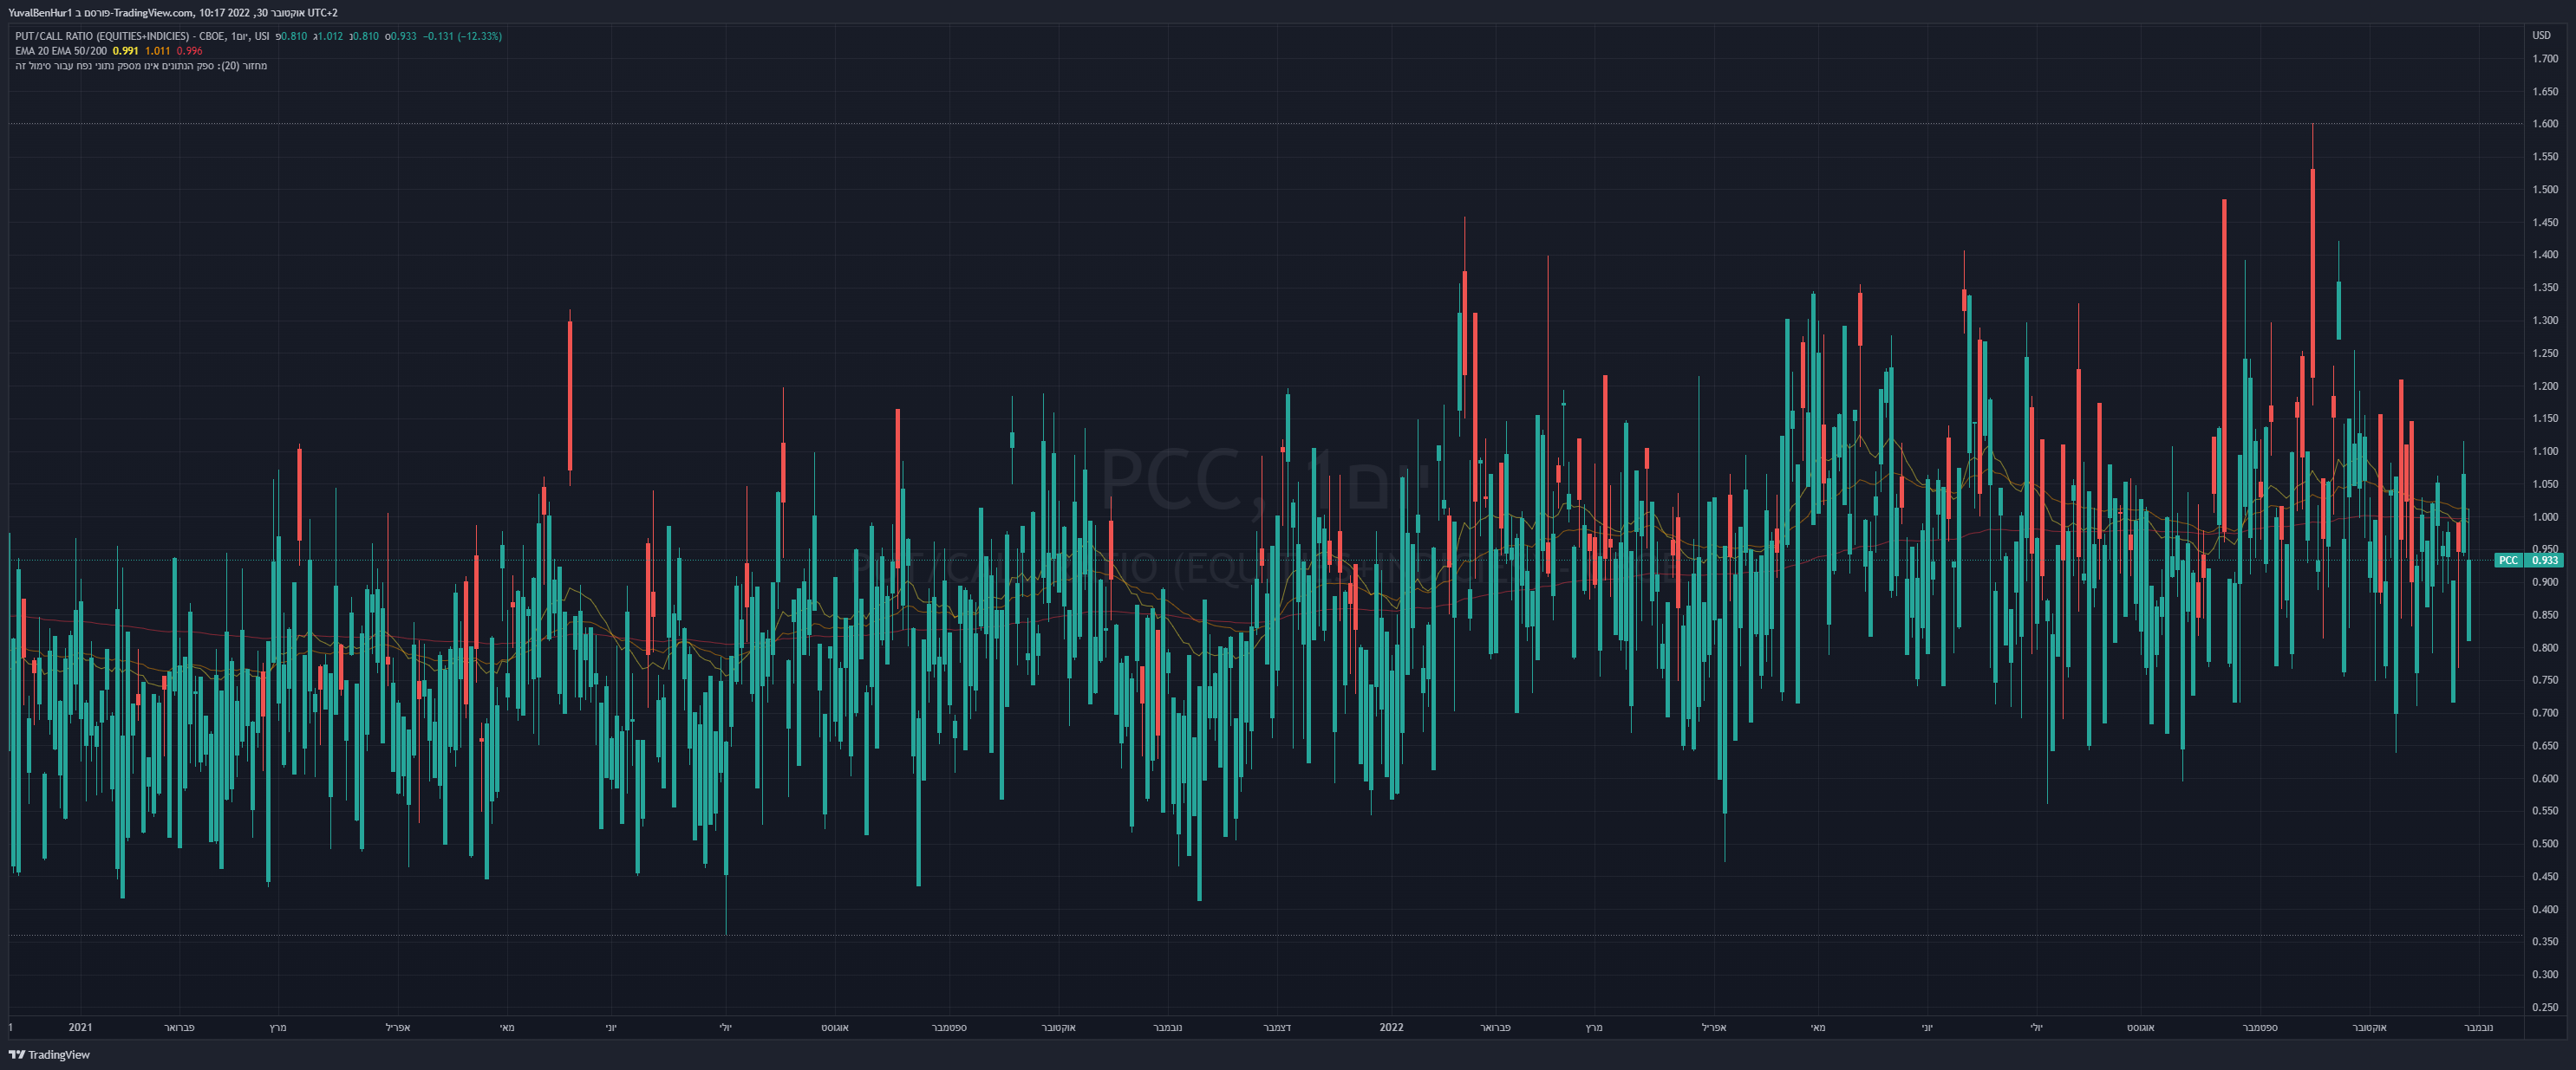Click the 1.300 price axis label
The image size is (2576, 1070).
pos(2545,321)
